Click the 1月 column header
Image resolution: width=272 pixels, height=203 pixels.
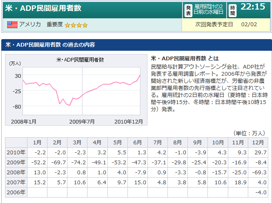tap(37, 143)
